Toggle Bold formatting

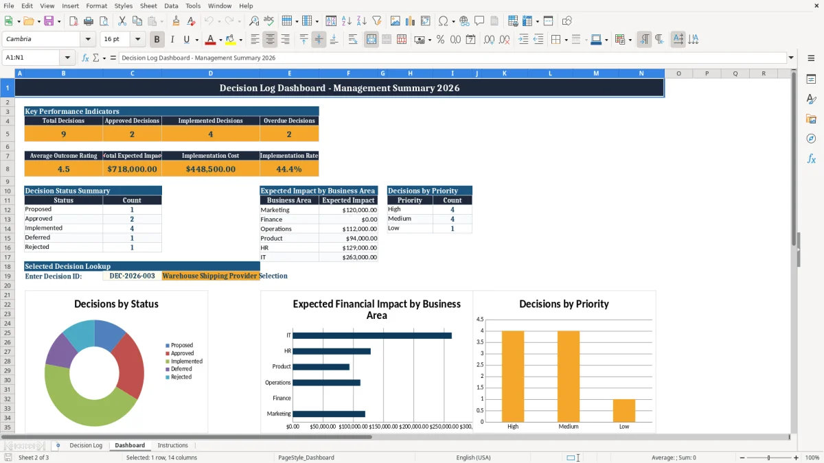coord(157,40)
